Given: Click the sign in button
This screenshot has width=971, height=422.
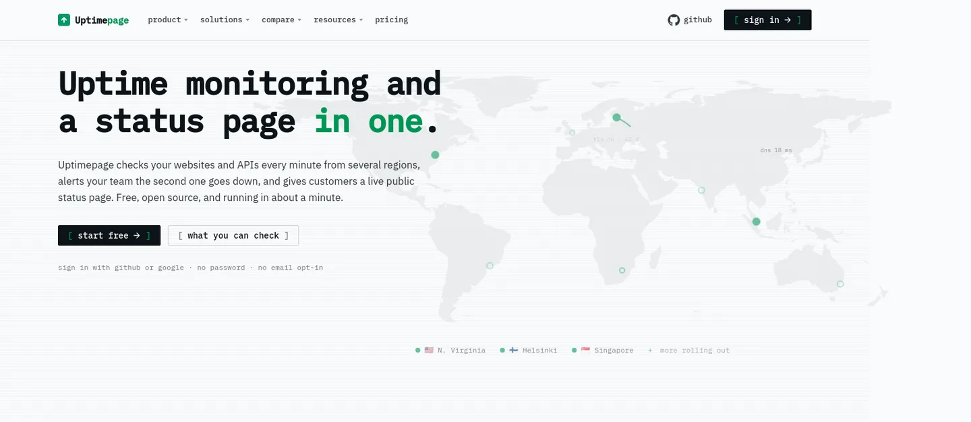Looking at the screenshot, I should [x=767, y=20].
